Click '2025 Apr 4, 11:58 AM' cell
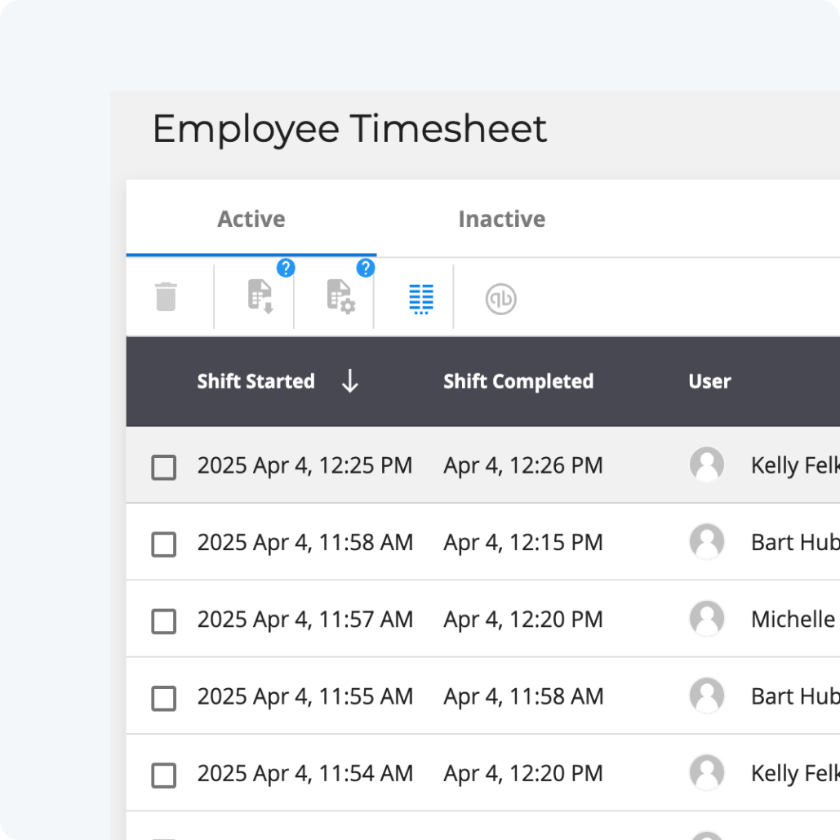Image resolution: width=840 pixels, height=840 pixels. 304,543
